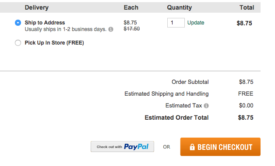This screenshot has width=275, height=166.
Task: Click the 'Pick Up In Store (FREE)' label
Action: tap(54, 43)
